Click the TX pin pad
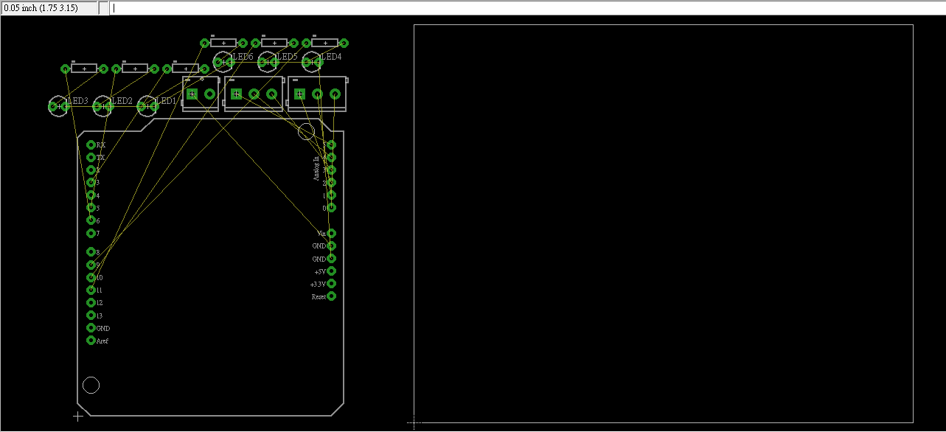 (x=91, y=157)
